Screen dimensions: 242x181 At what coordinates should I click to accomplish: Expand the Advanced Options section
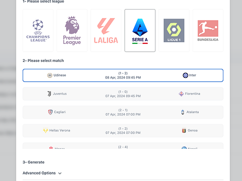coord(42,173)
